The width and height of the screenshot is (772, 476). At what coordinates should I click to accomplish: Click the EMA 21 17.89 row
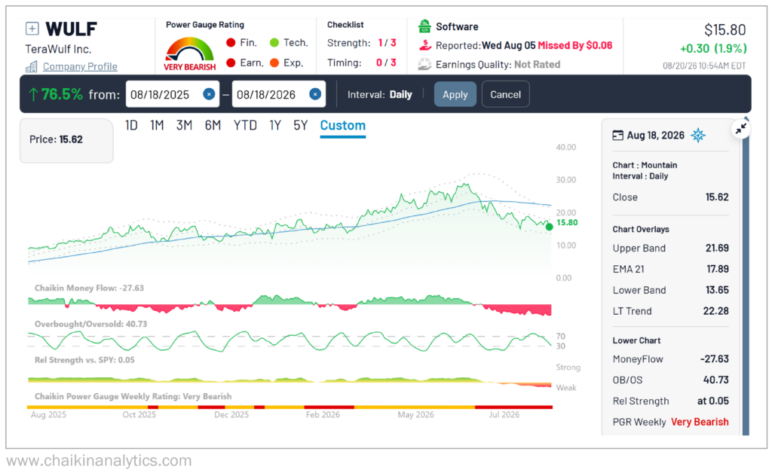(x=670, y=269)
